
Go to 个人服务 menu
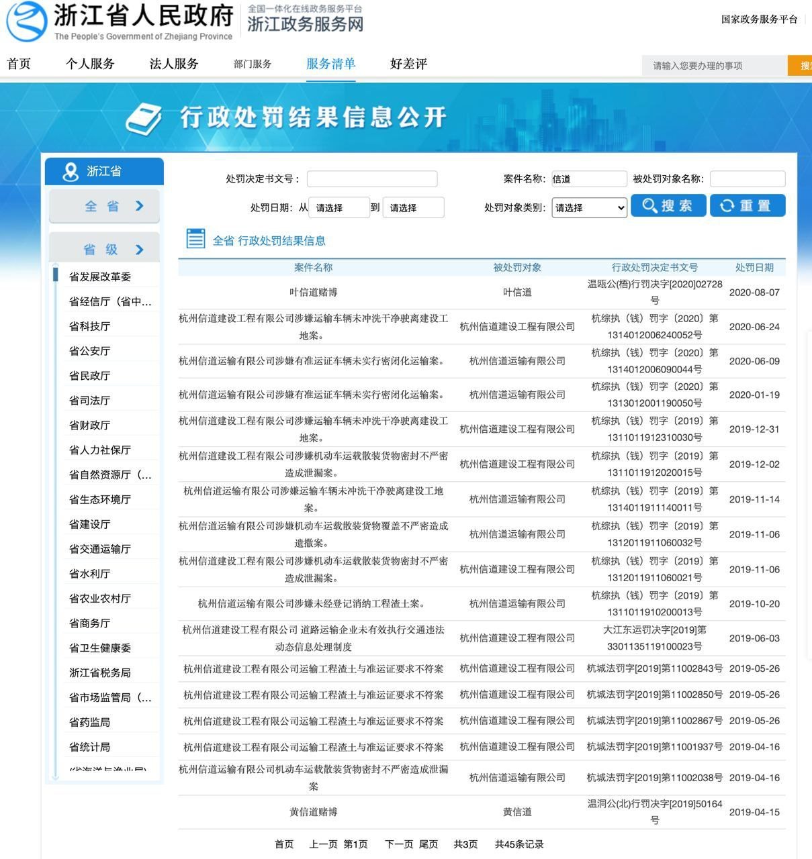pos(90,64)
